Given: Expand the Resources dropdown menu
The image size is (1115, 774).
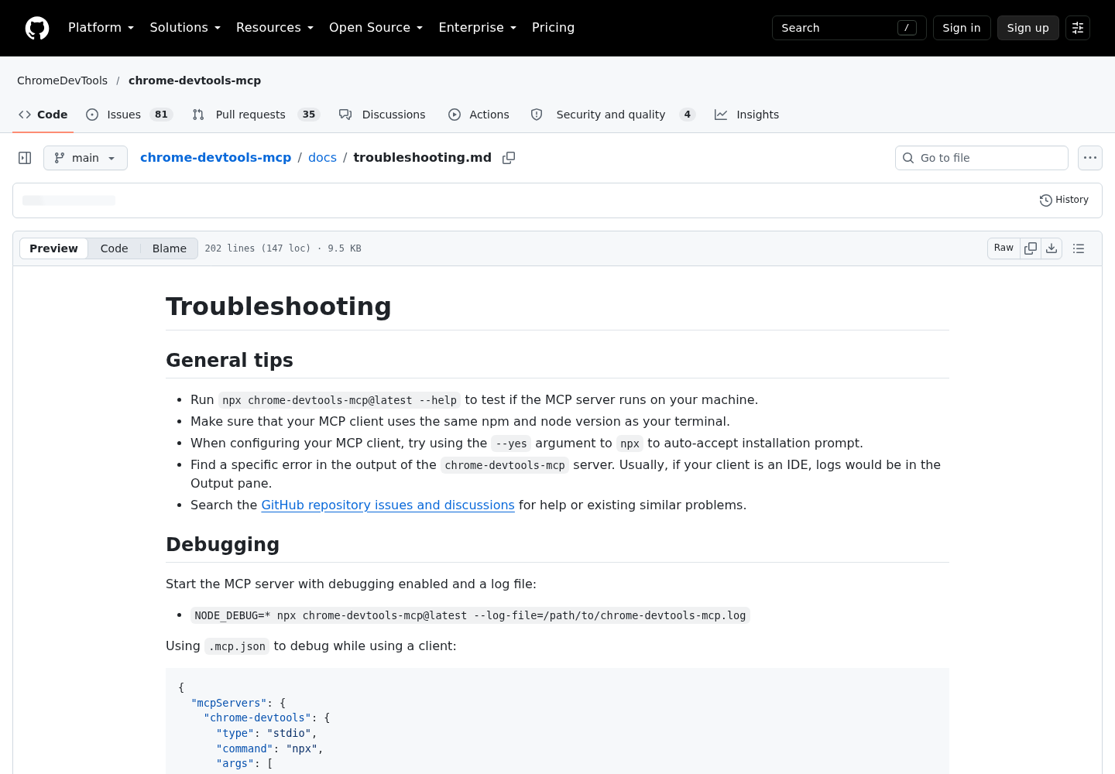Looking at the screenshot, I should tap(275, 28).
